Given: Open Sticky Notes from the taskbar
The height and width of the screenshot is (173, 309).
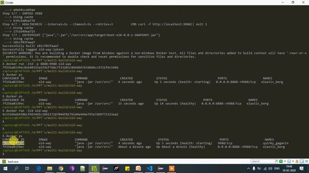Looking at the screenshot, I should (127, 169).
